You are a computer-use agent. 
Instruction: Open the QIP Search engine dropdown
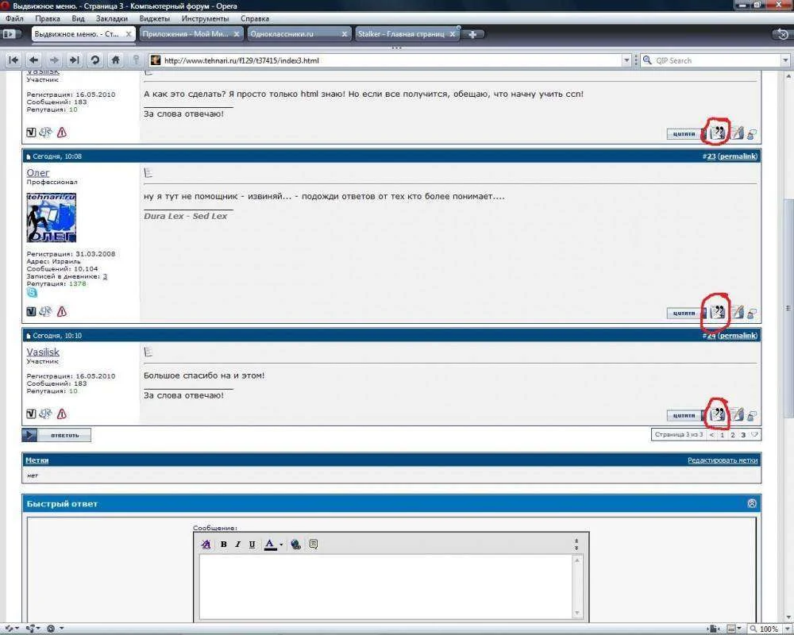coord(785,60)
